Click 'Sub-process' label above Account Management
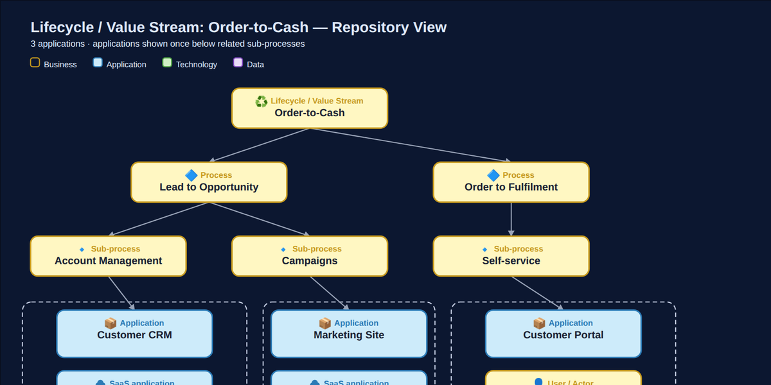The width and height of the screenshot is (771, 385). tap(116, 249)
